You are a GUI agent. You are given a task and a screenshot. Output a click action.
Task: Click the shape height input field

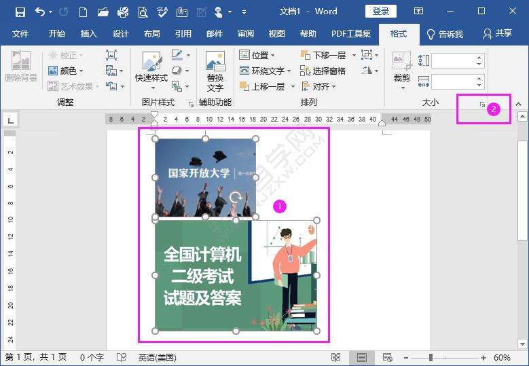pyautogui.click(x=454, y=61)
